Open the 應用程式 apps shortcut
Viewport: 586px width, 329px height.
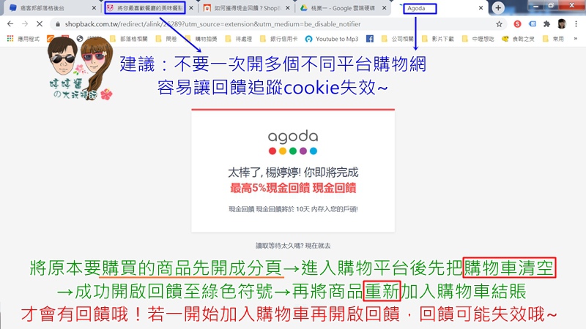point(23,39)
